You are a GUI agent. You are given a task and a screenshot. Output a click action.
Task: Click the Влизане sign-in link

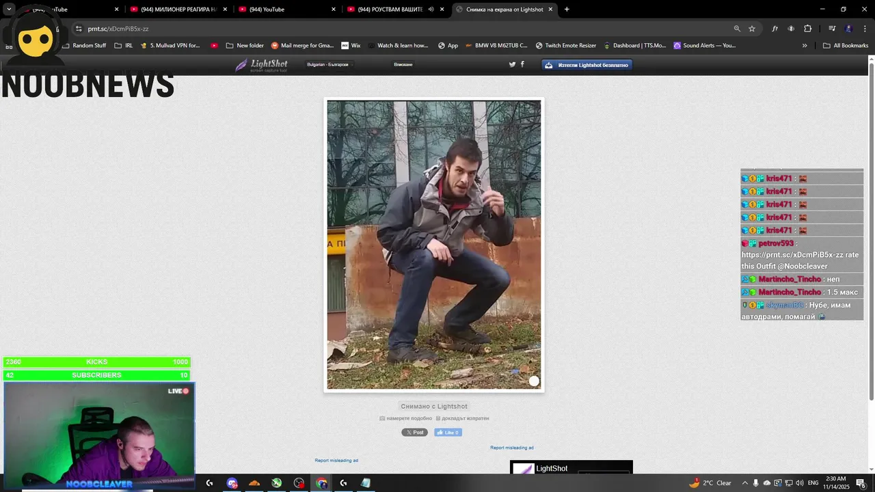coord(403,65)
